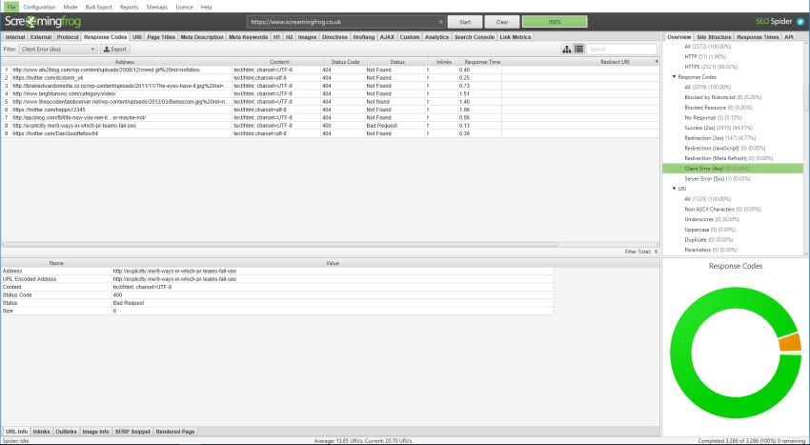Open the File menu
The height and width of the screenshot is (445, 810).
click(10, 8)
